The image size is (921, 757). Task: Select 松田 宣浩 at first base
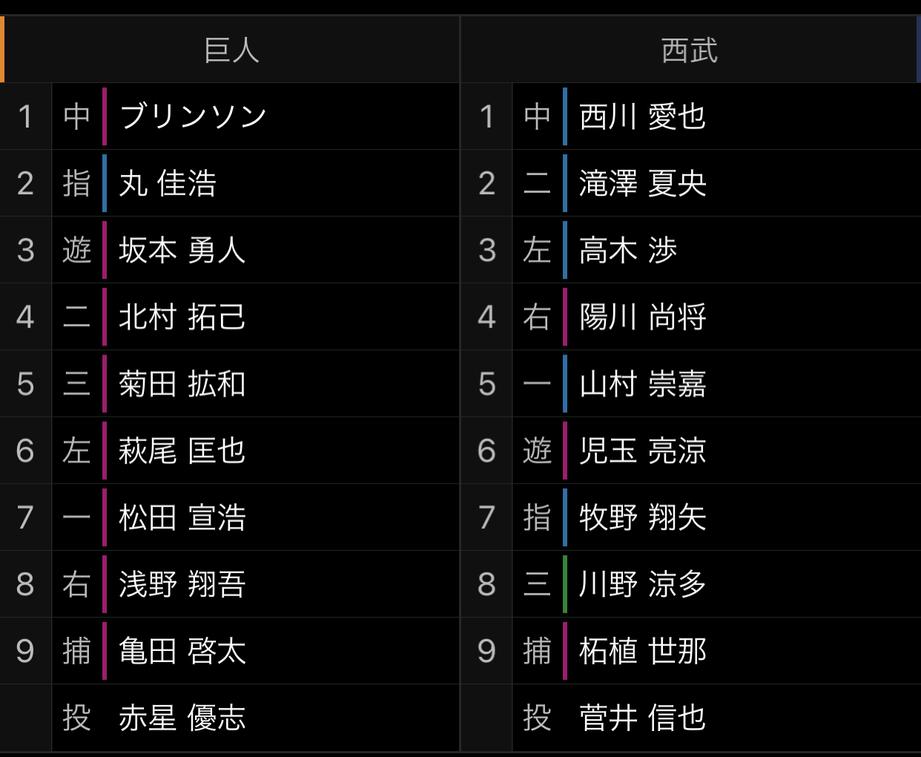point(182,518)
